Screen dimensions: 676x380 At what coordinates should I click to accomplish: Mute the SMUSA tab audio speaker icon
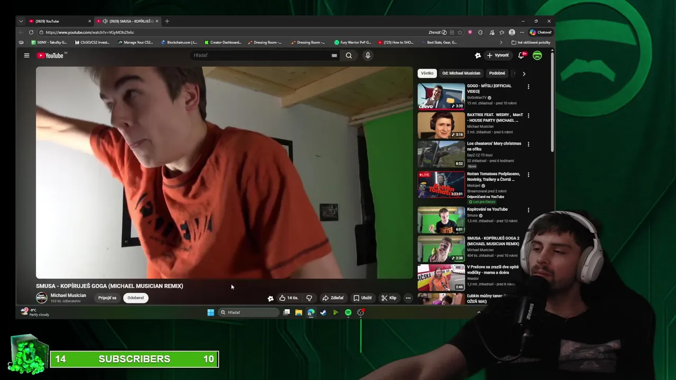coord(105,21)
